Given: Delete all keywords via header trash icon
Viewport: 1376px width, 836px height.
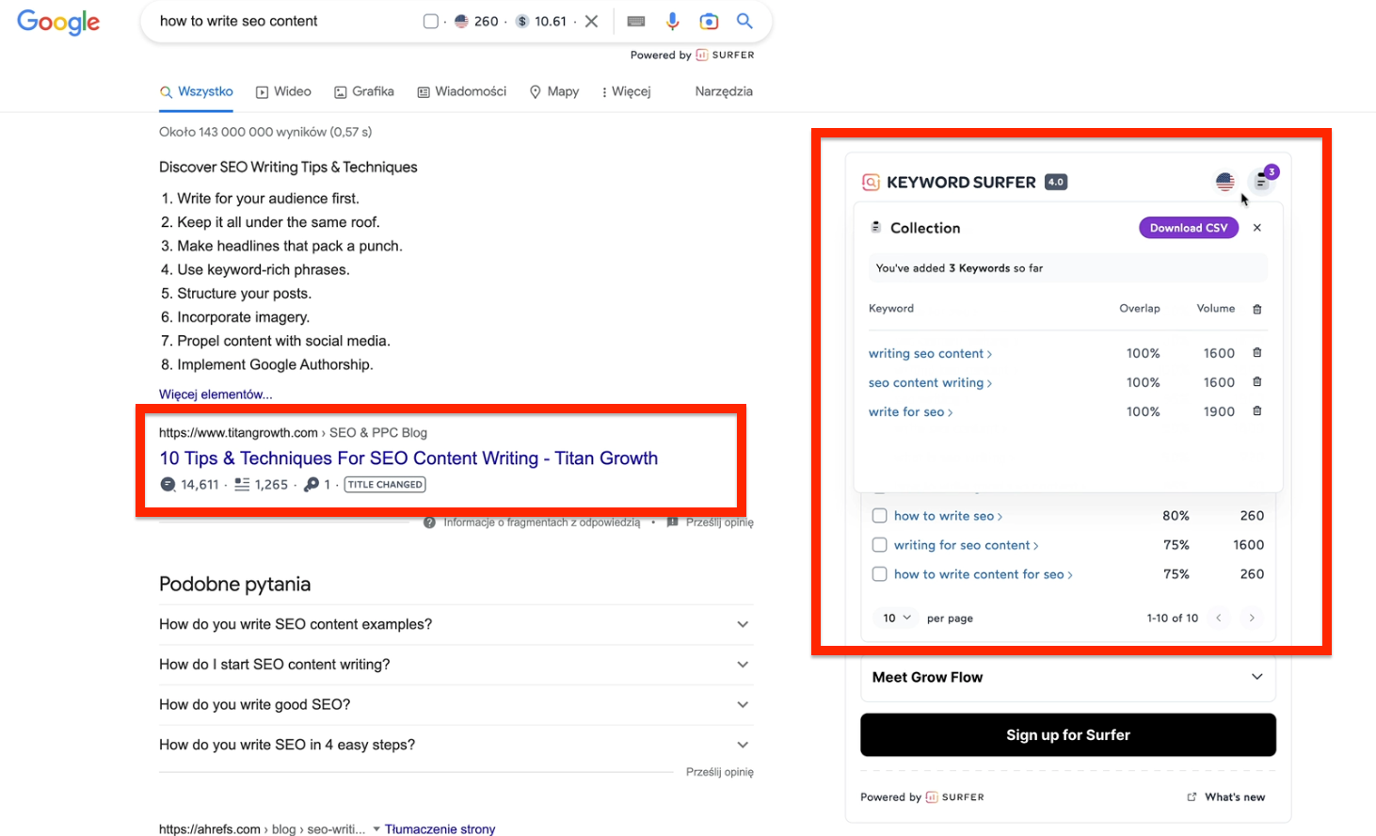Looking at the screenshot, I should [x=1257, y=309].
